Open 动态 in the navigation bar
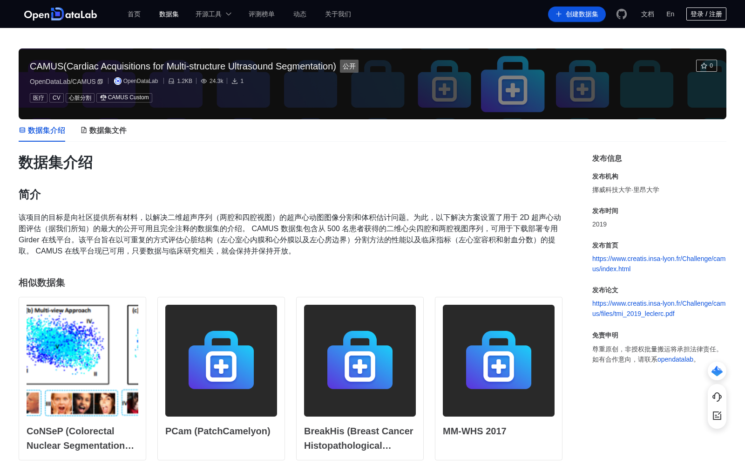The width and height of the screenshot is (745, 466). coord(300,14)
